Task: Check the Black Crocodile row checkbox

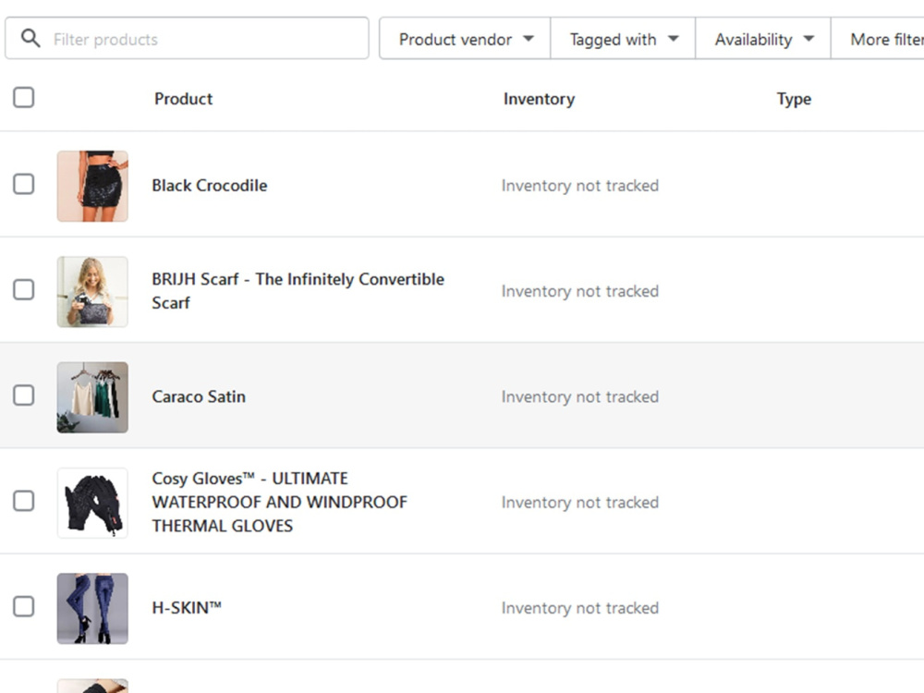Action: (x=24, y=184)
